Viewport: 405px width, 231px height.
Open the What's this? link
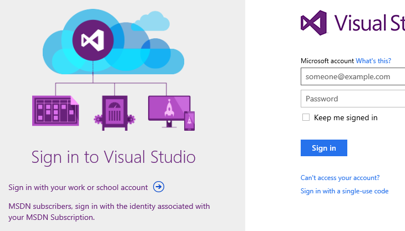coord(373,61)
